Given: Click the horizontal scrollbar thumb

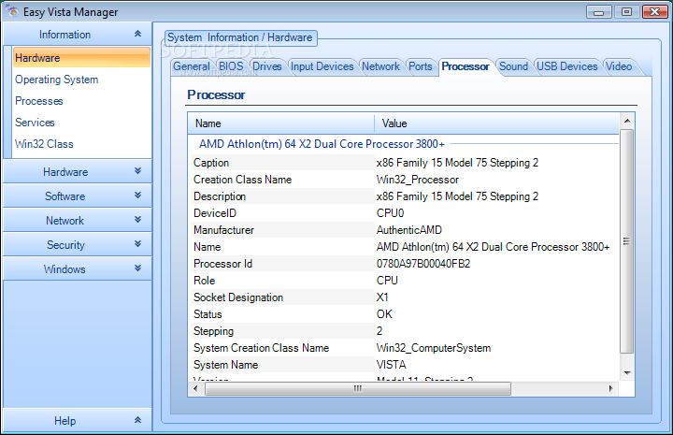Looking at the screenshot, I should [358, 388].
